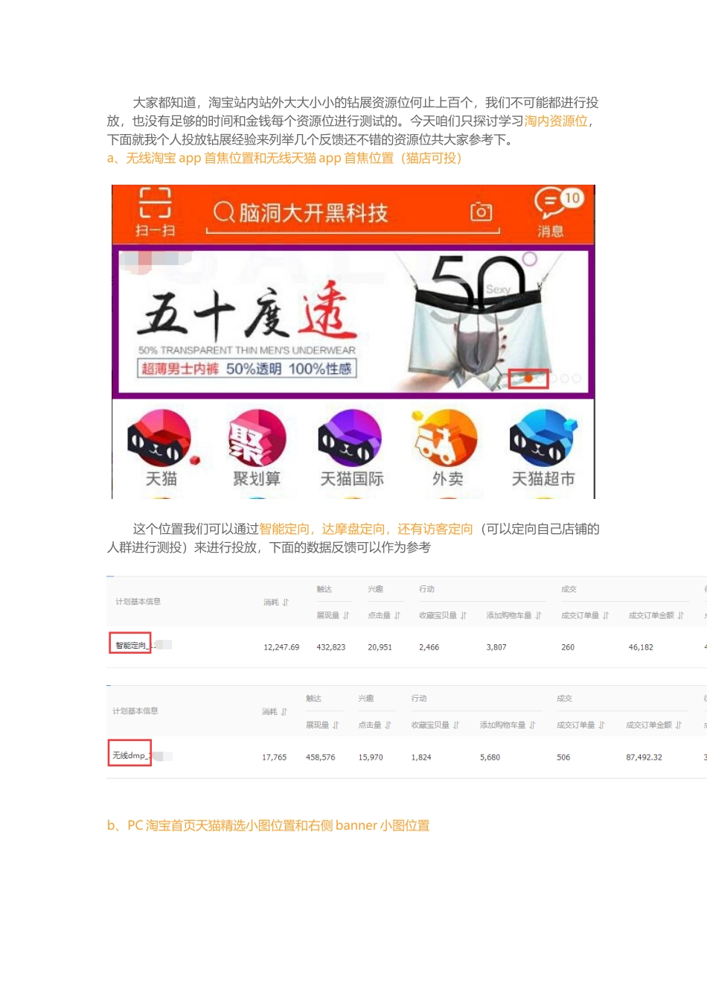The height and width of the screenshot is (1001, 707).
Task: Click the 计划基本信息 header in the 智能定向 table
Action: 138,602
